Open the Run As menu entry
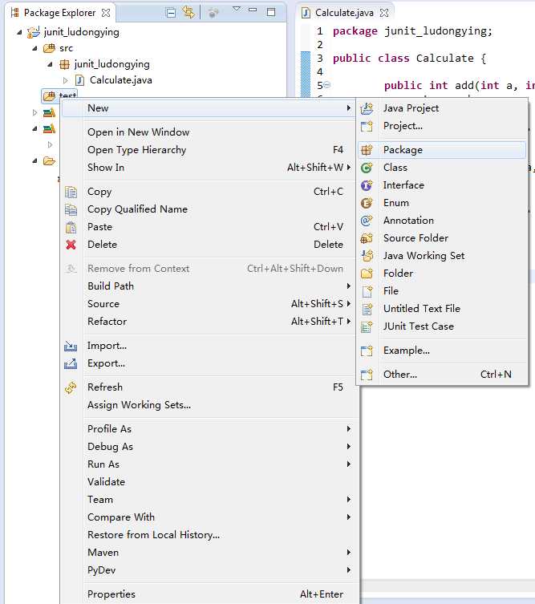Viewport: 535px width, 604px height. [x=209, y=464]
